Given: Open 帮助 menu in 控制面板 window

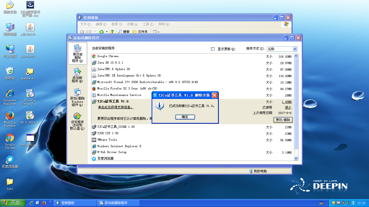Looking at the screenshot, I should [x=164, y=24].
